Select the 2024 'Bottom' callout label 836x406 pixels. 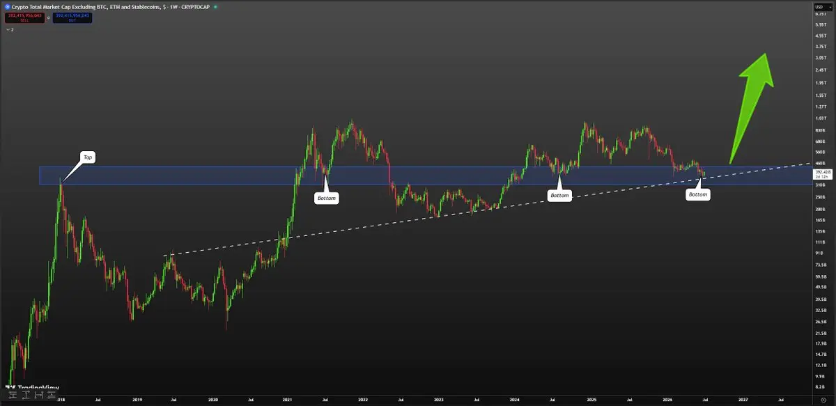tap(560, 196)
